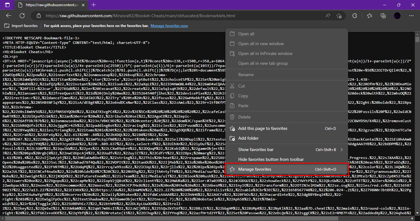Click the vertical scrollbar thumb

(x=417, y=40)
